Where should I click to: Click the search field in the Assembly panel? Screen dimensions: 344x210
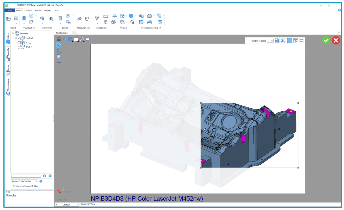tap(26, 176)
